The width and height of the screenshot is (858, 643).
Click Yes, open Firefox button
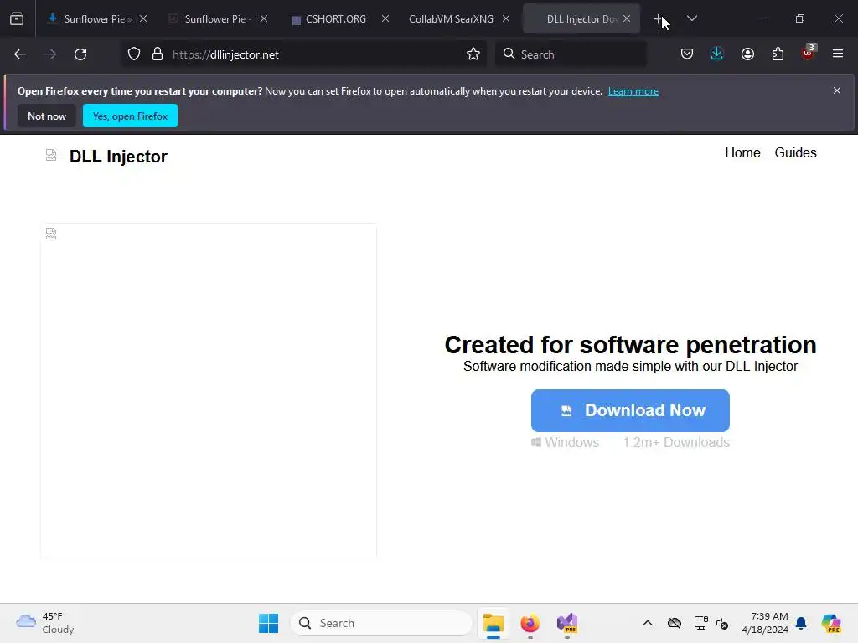pos(130,116)
